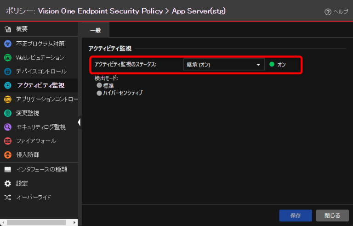Click the ヘルプ link text
353x226 pixels.
click(x=341, y=11)
